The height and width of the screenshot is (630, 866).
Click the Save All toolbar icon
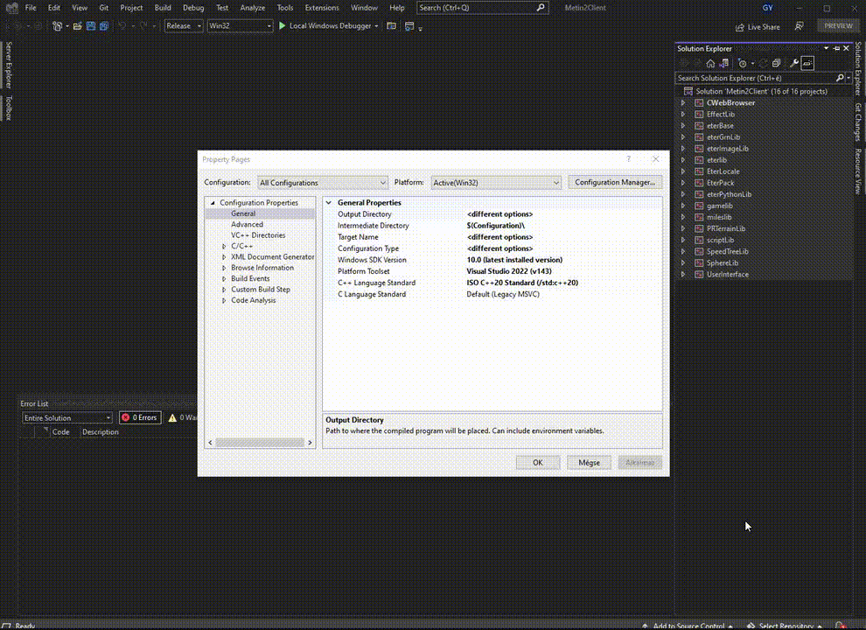[104, 25]
